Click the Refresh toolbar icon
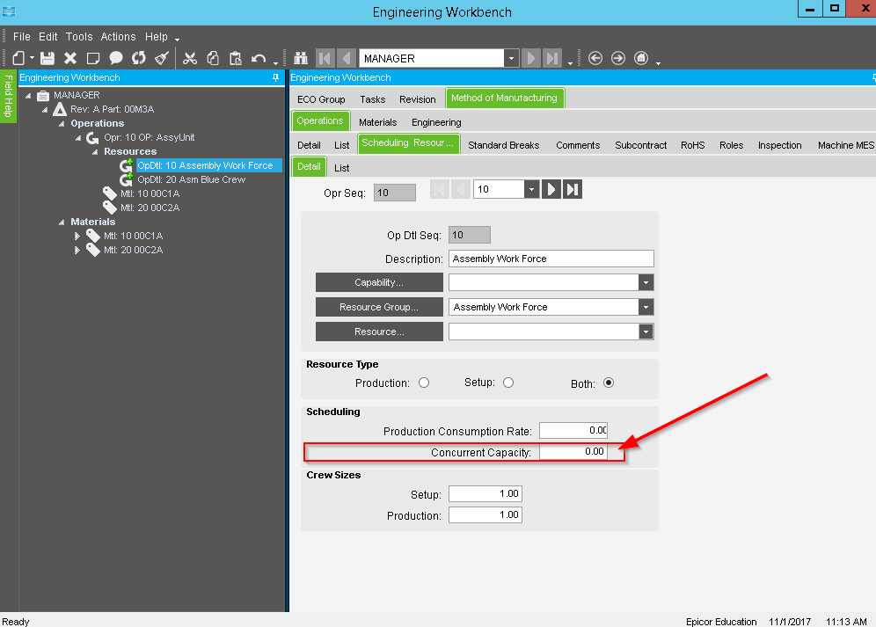Image resolution: width=876 pixels, height=627 pixels. (x=139, y=58)
